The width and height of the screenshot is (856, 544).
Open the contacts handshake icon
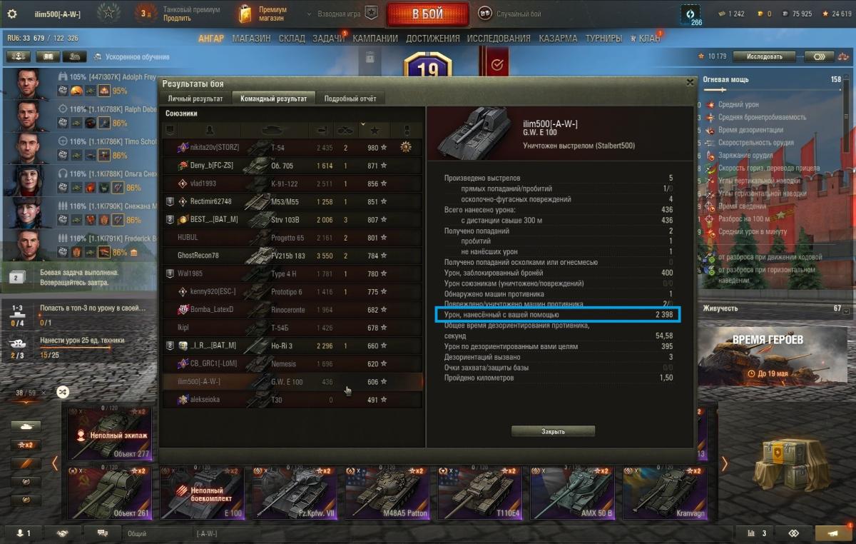pos(63,533)
